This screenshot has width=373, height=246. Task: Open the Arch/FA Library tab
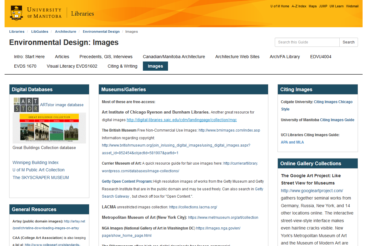(285, 57)
